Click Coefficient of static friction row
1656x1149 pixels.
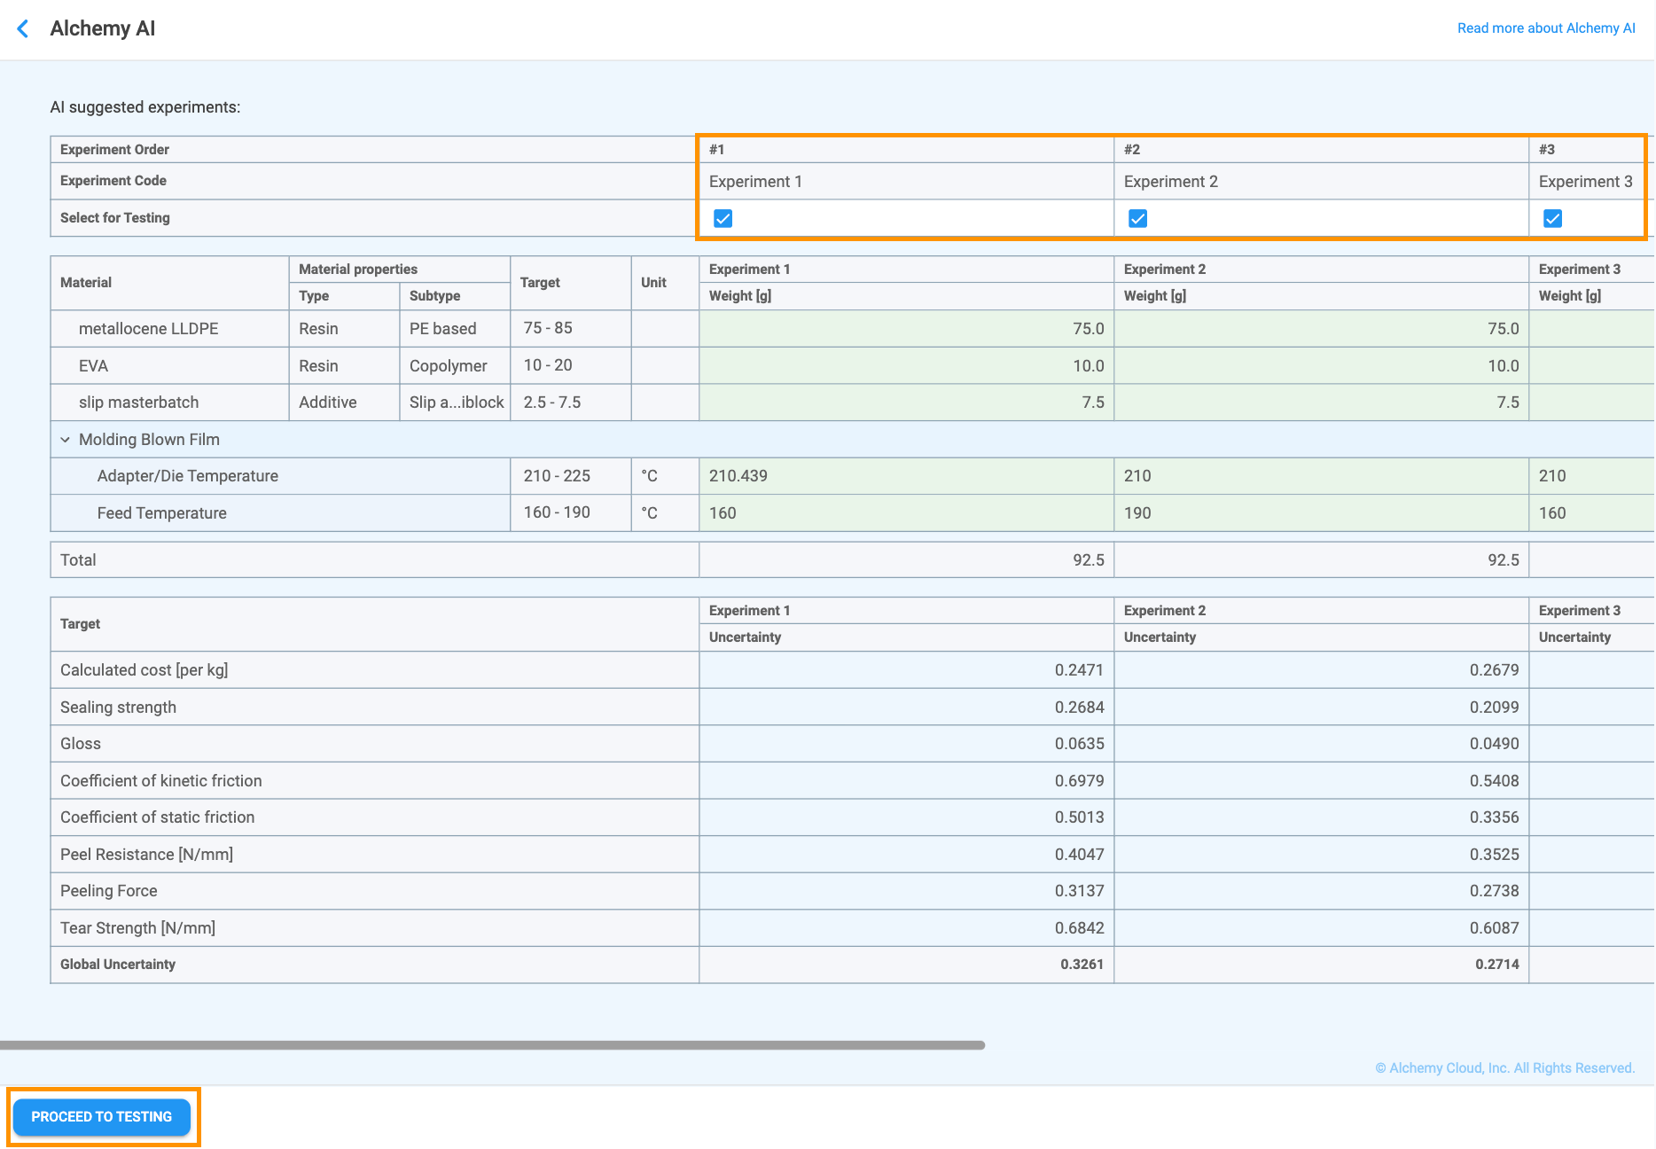click(x=853, y=817)
